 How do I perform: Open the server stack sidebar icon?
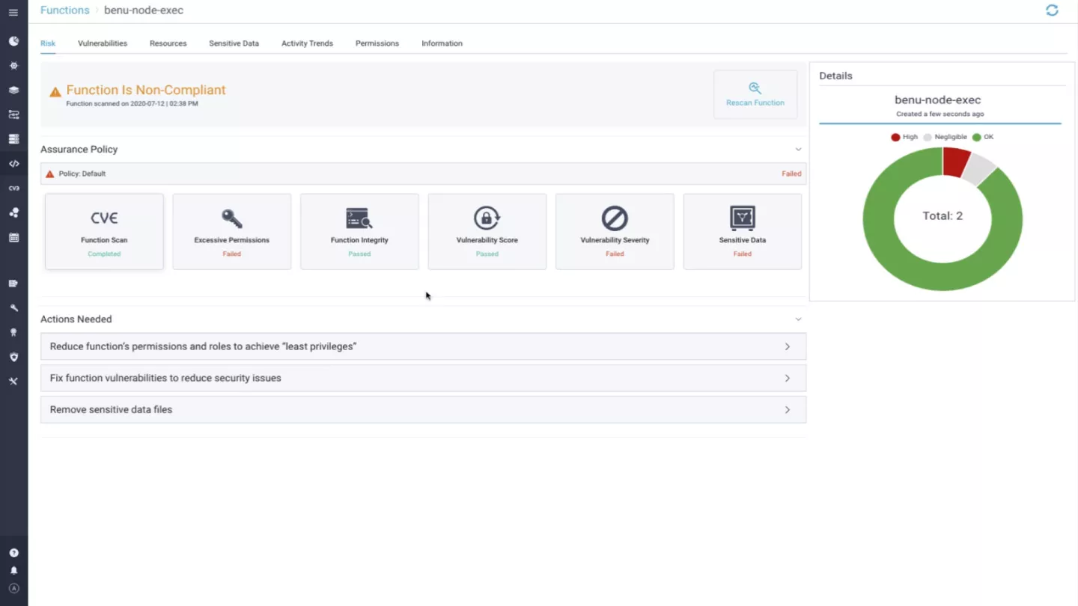[13, 139]
